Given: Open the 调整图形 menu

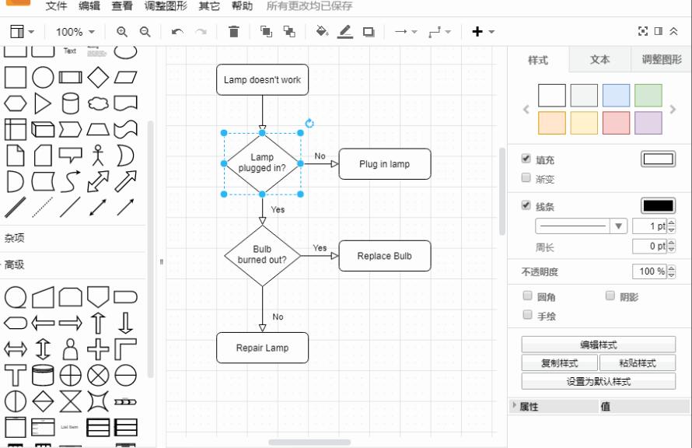Looking at the screenshot, I should click(166, 6).
